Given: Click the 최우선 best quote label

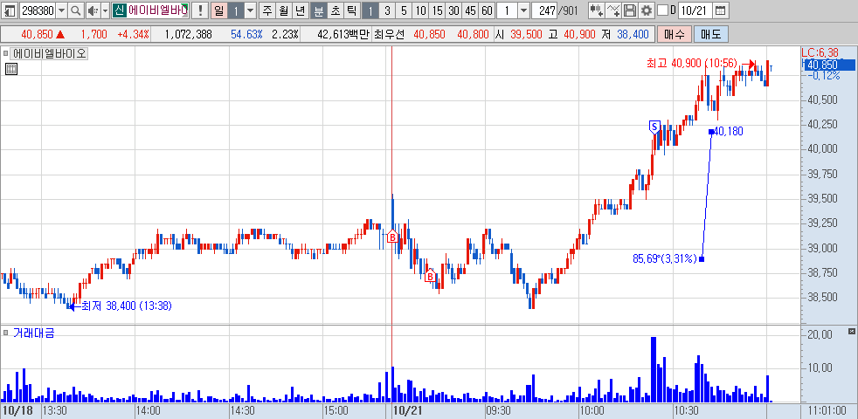Looking at the screenshot, I should [389, 34].
